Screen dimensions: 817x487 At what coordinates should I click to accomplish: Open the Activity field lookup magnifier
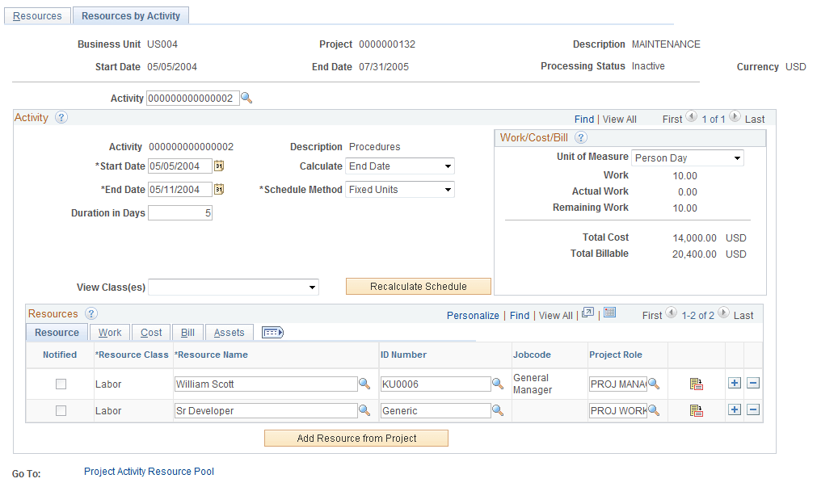click(x=246, y=98)
